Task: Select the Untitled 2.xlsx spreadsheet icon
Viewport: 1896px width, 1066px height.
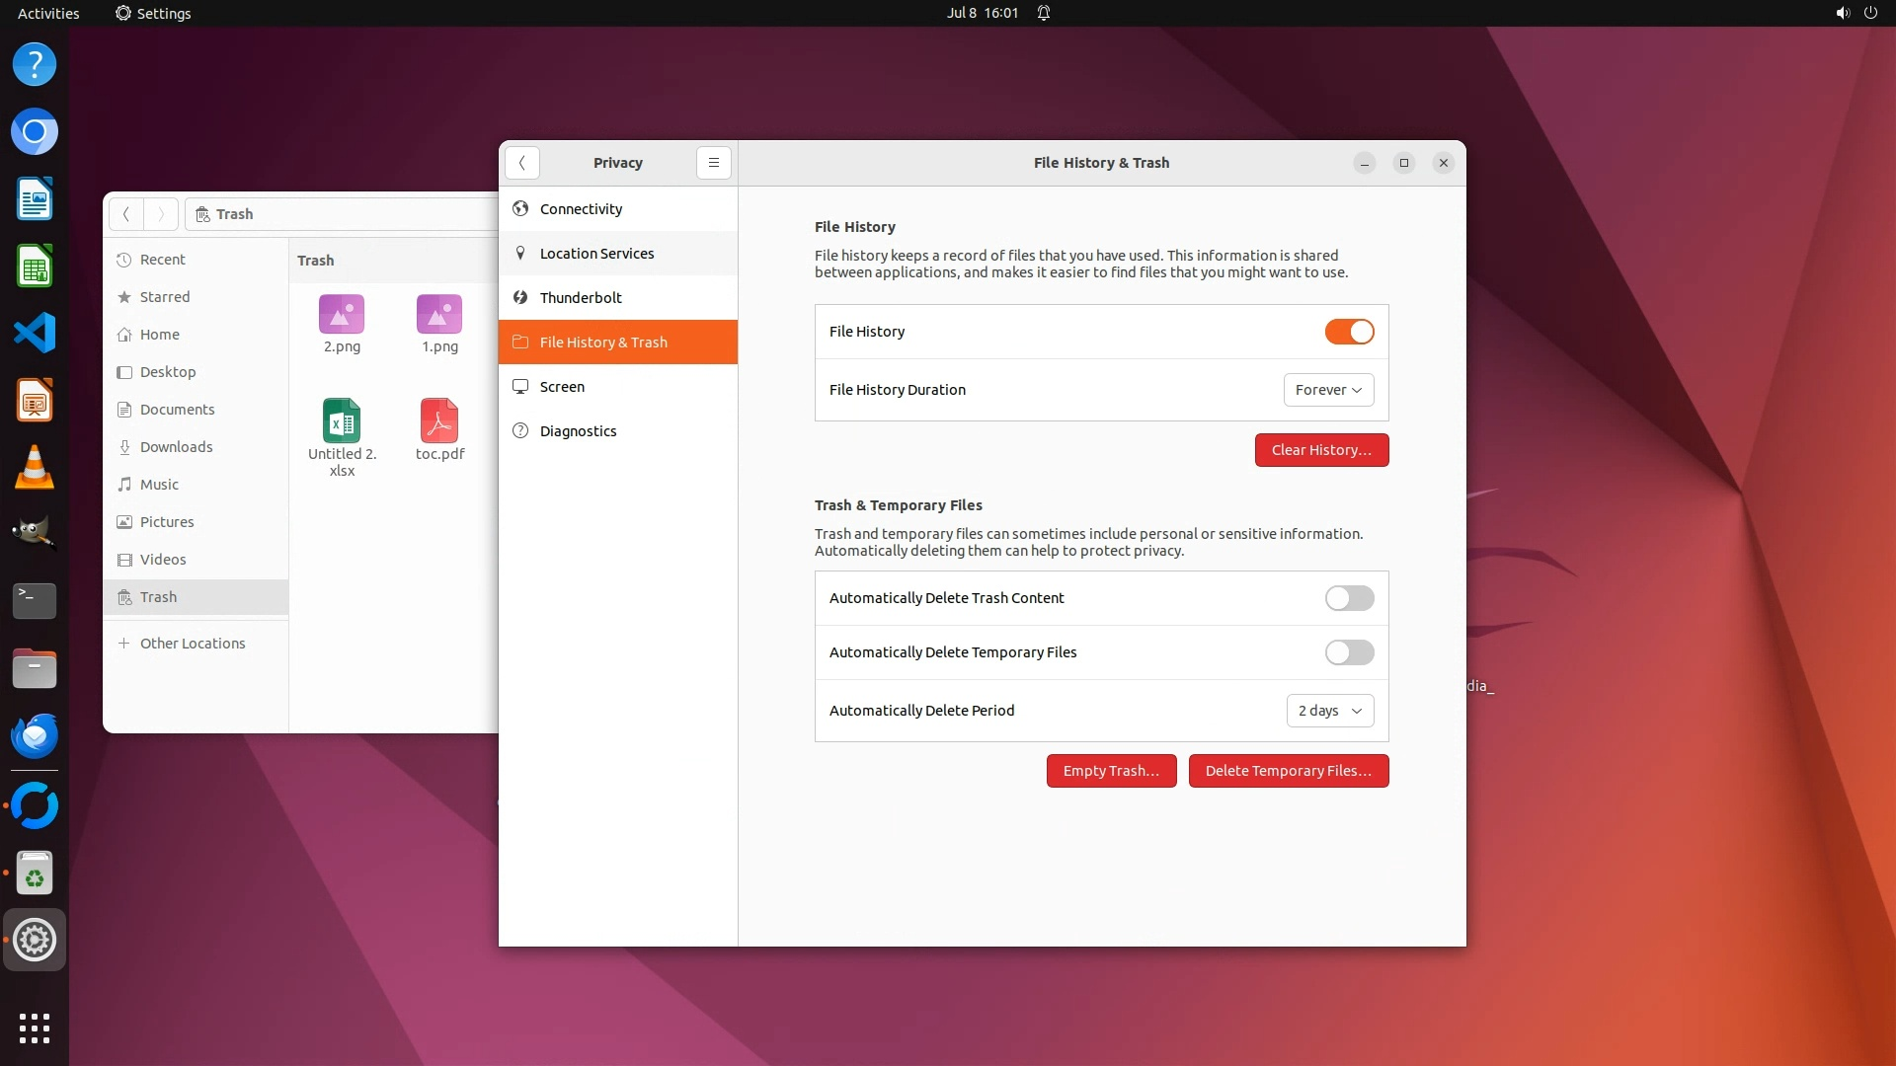Action: click(x=342, y=421)
